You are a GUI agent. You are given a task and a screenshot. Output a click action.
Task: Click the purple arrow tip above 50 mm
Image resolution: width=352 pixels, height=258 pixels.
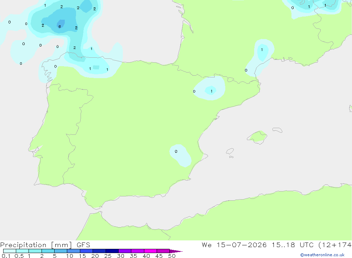tap(176, 251)
